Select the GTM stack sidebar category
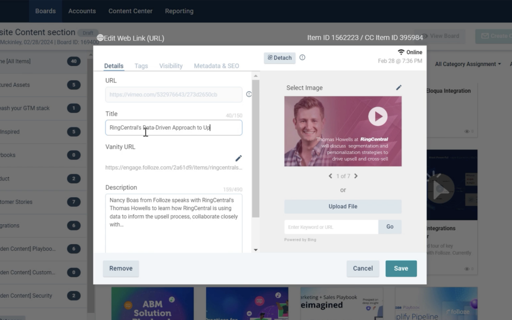 [x=44, y=108]
